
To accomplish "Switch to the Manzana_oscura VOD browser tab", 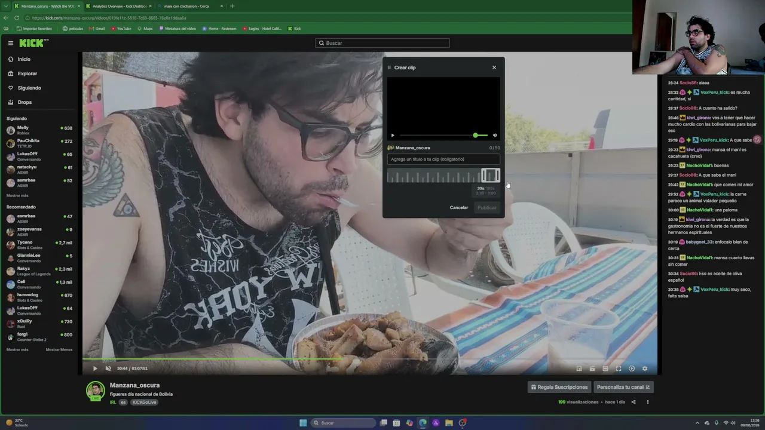I will pyautogui.click(x=47, y=6).
